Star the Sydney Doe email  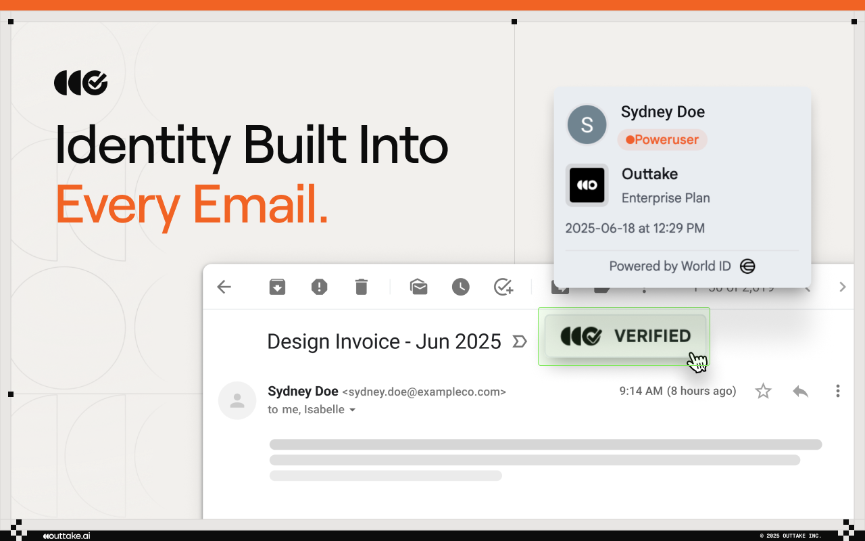pos(763,391)
